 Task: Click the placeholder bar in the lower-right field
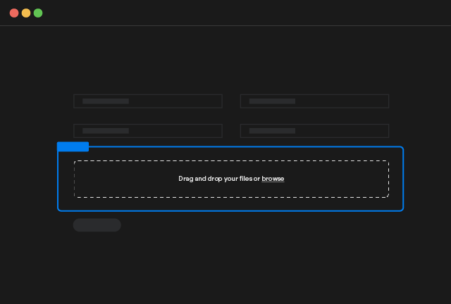point(272,131)
